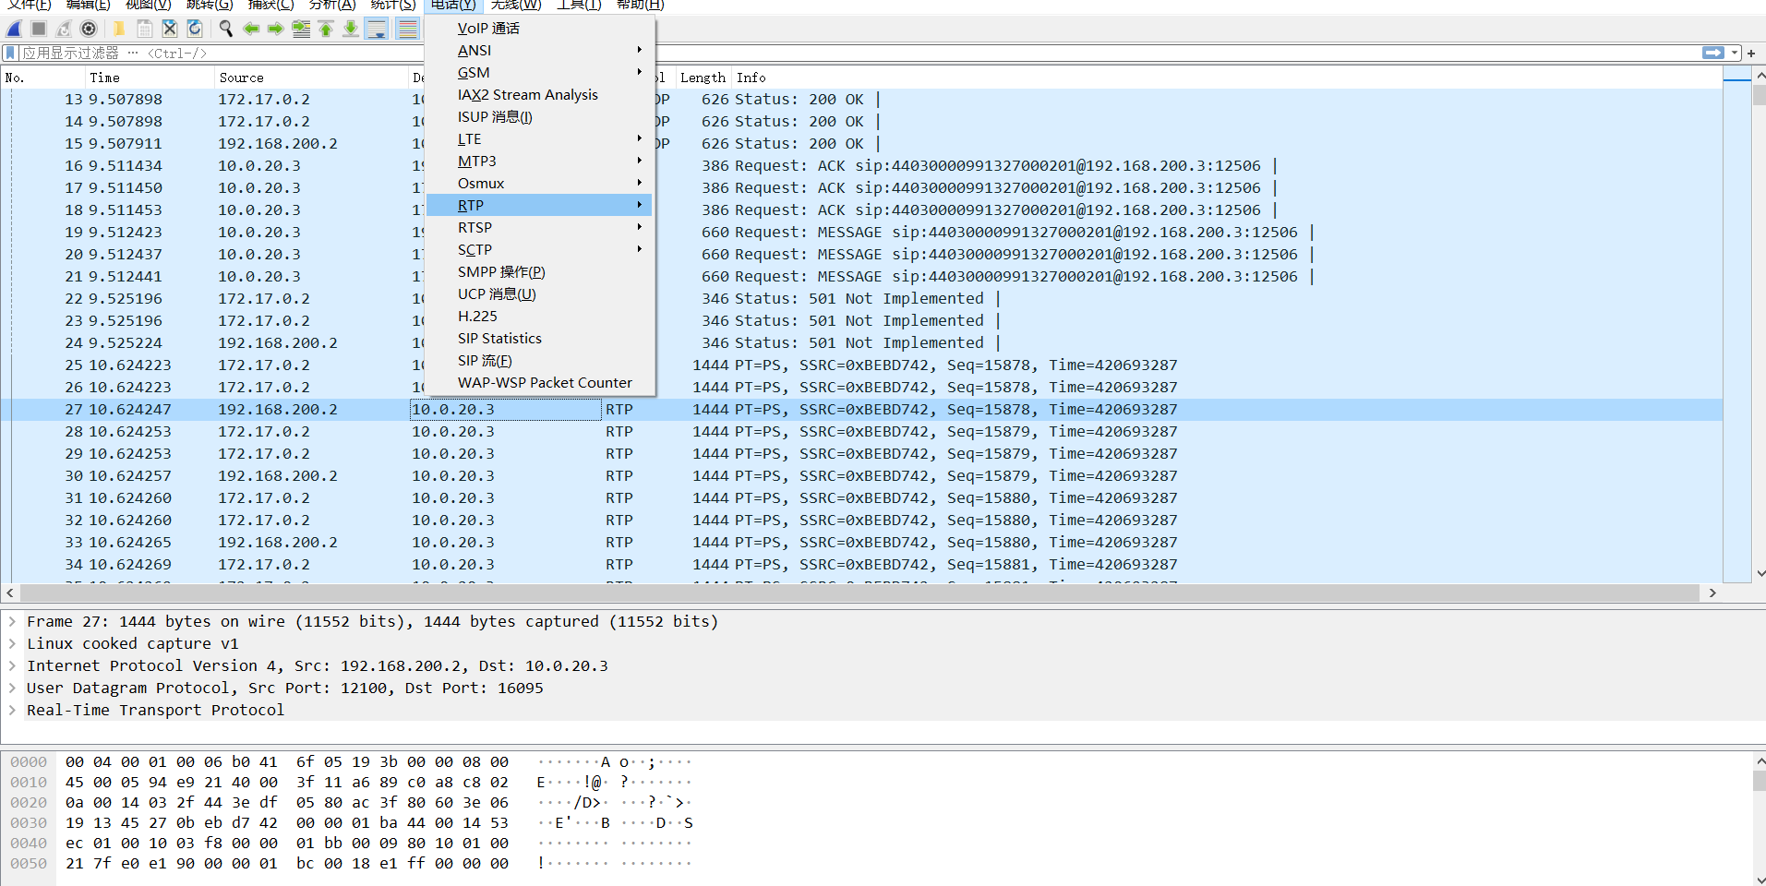Select packet 34 RTP row
The height and width of the screenshot is (886, 1766).
[x=862, y=565]
